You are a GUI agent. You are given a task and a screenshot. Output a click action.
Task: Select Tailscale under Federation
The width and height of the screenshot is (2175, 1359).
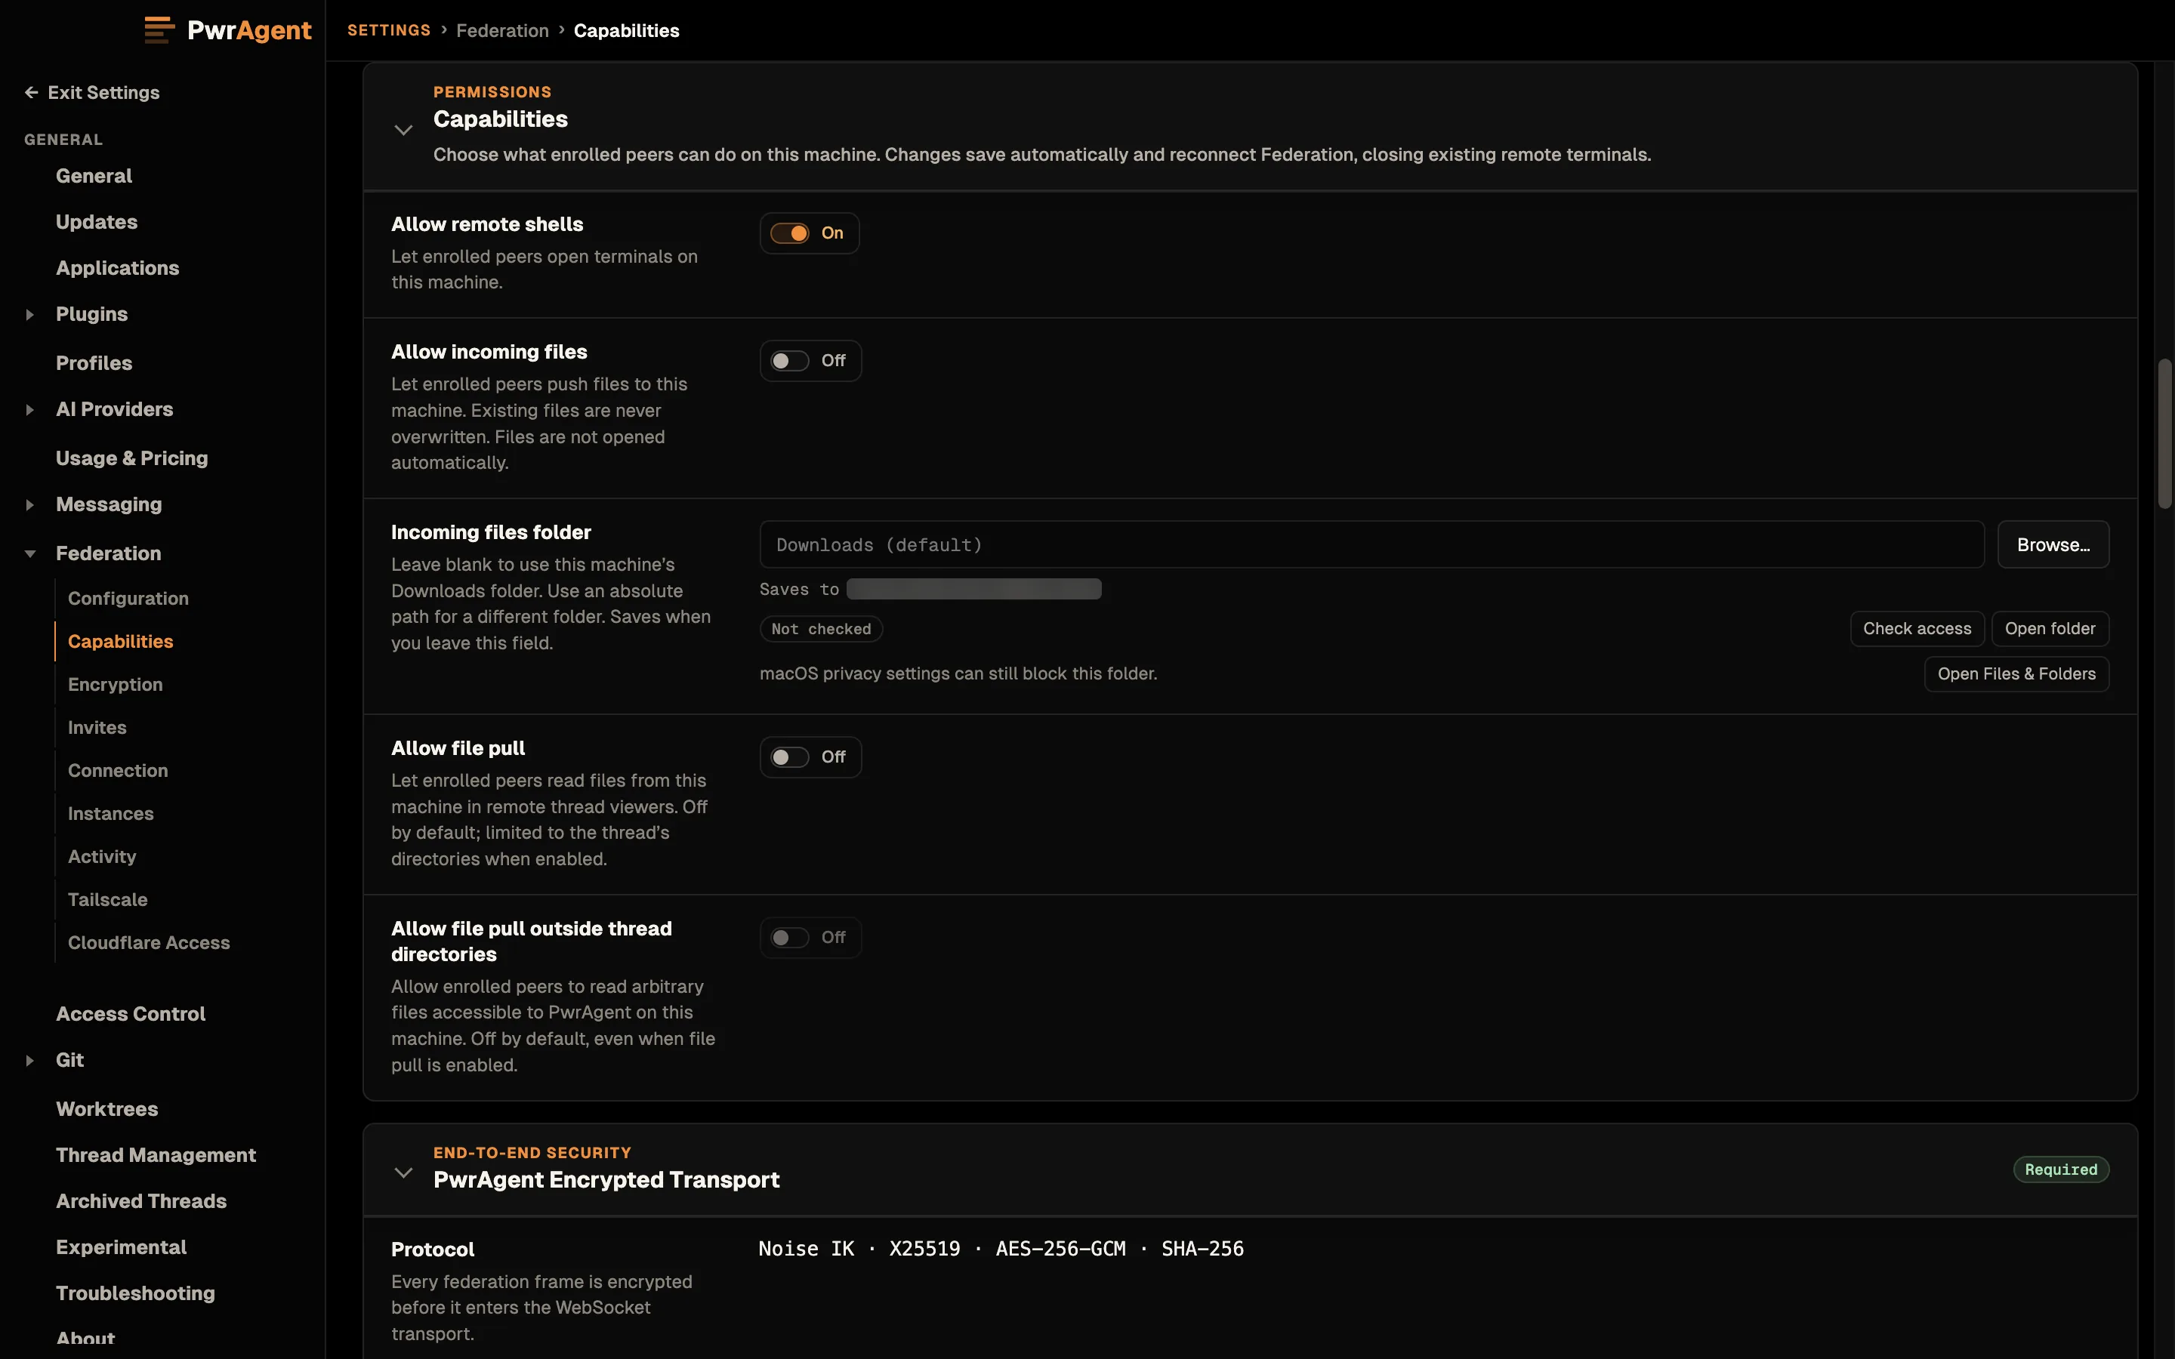[x=107, y=901]
